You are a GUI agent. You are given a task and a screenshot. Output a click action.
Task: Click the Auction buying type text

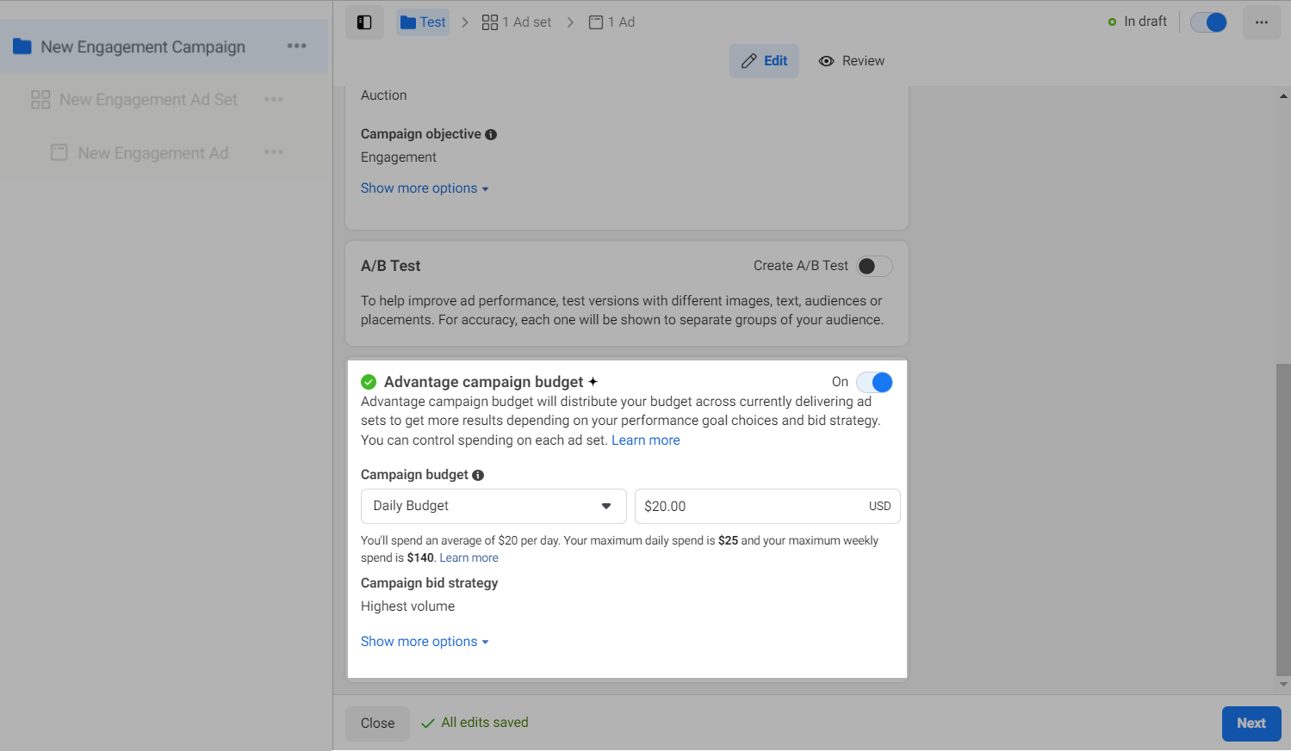pyautogui.click(x=384, y=95)
